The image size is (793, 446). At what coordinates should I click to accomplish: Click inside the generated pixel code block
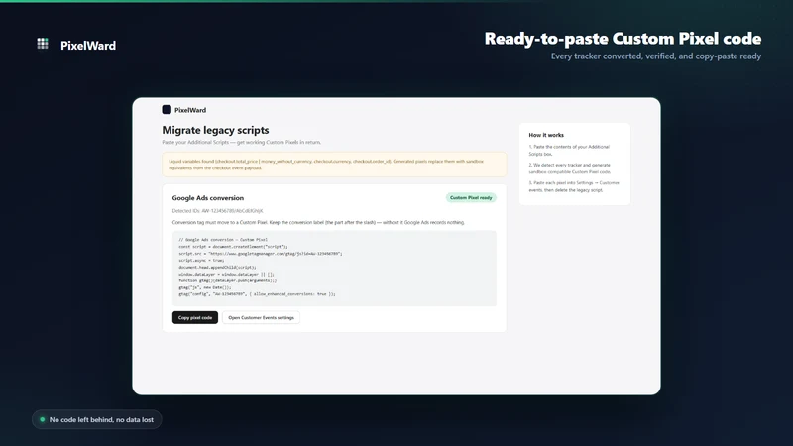point(334,268)
